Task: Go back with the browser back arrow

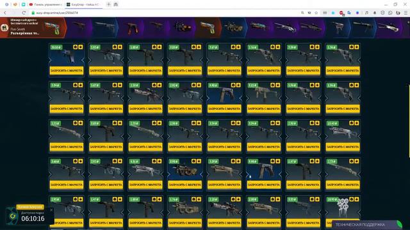Action: tap(5, 13)
